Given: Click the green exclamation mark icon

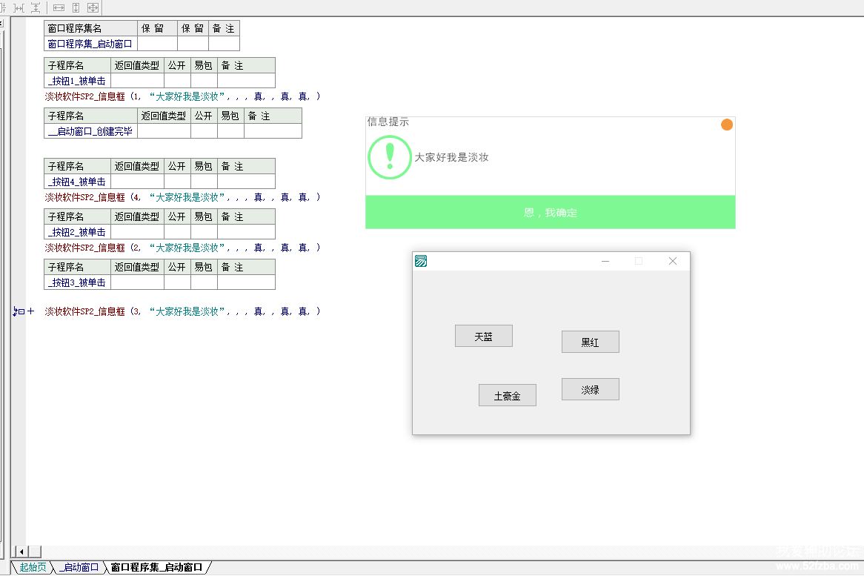Looking at the screenshot, I should click(x=389, y=157).
